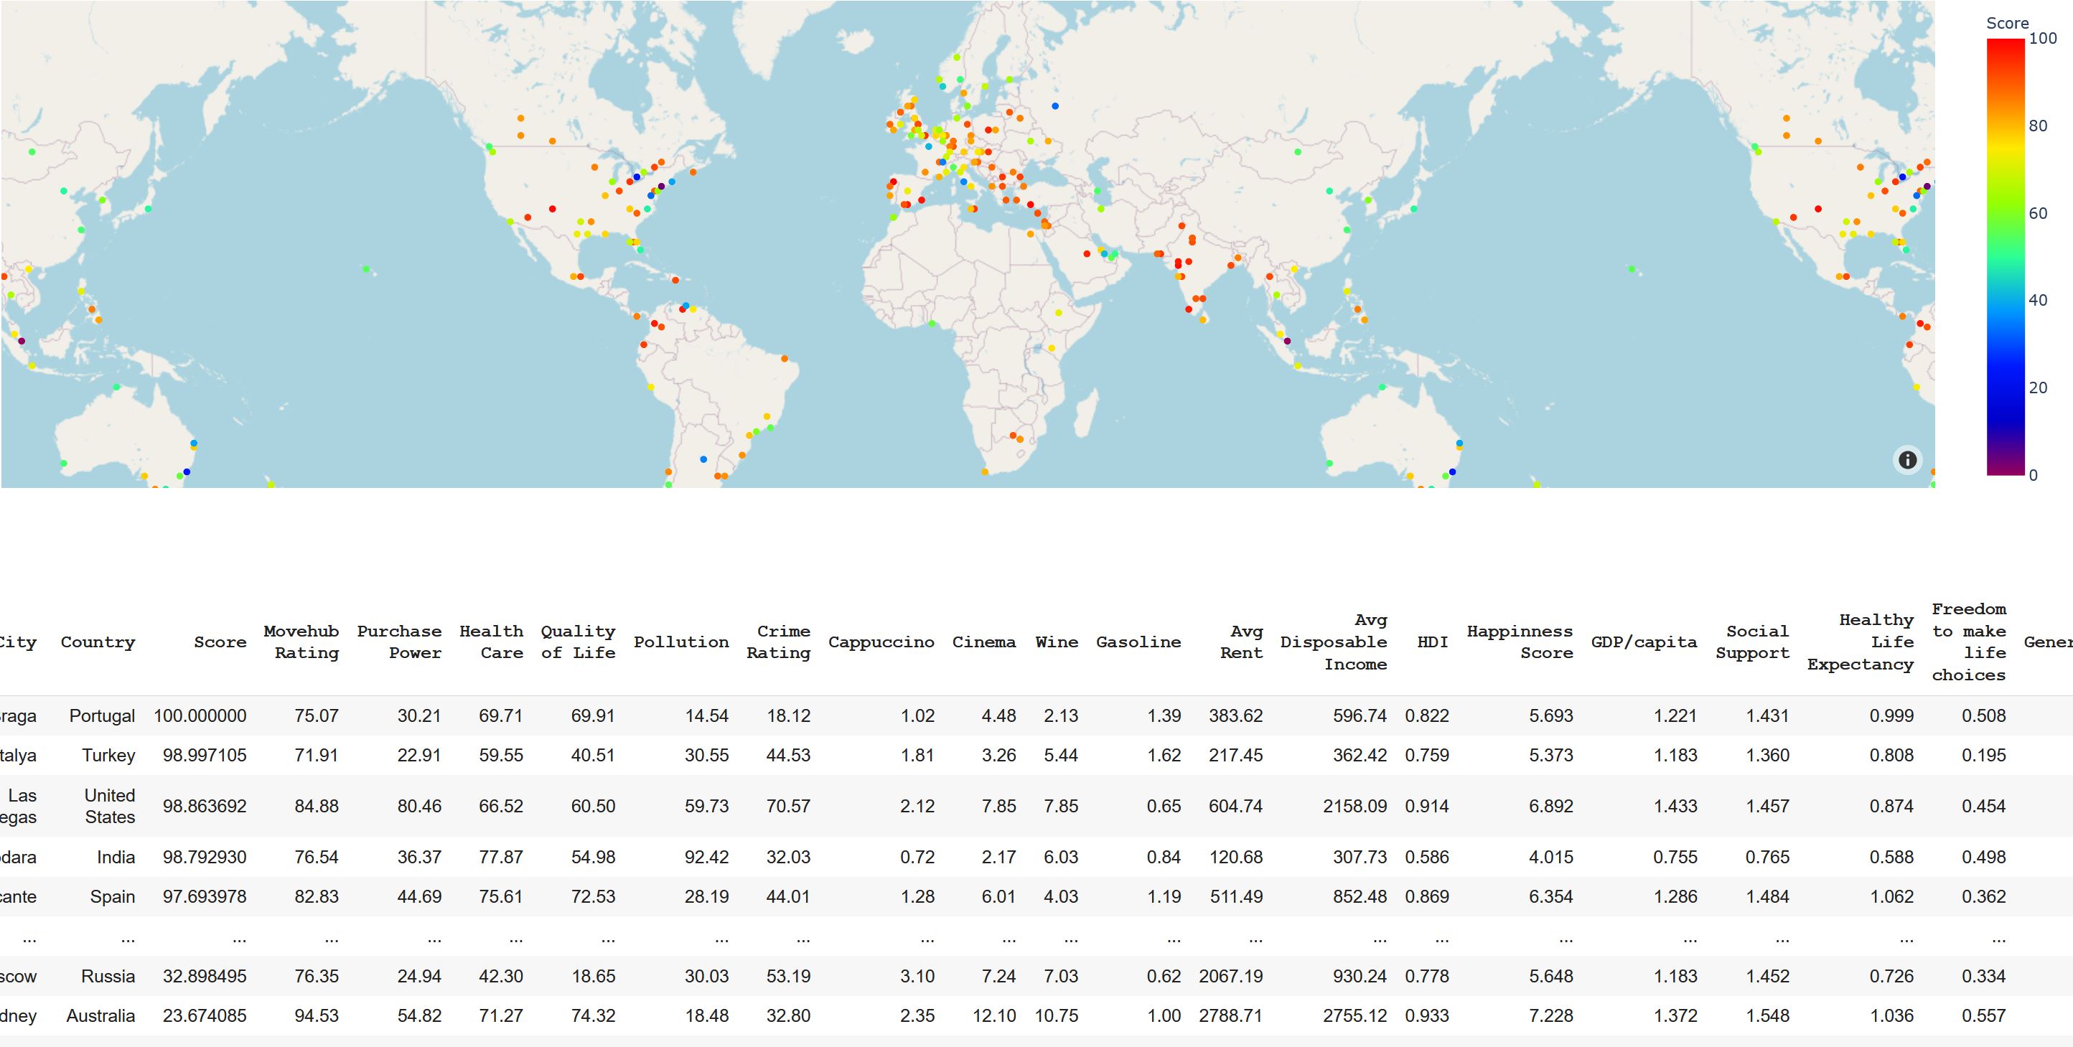
Task: Click the Movehub Rating column header
Action: (x=301, y=642)
